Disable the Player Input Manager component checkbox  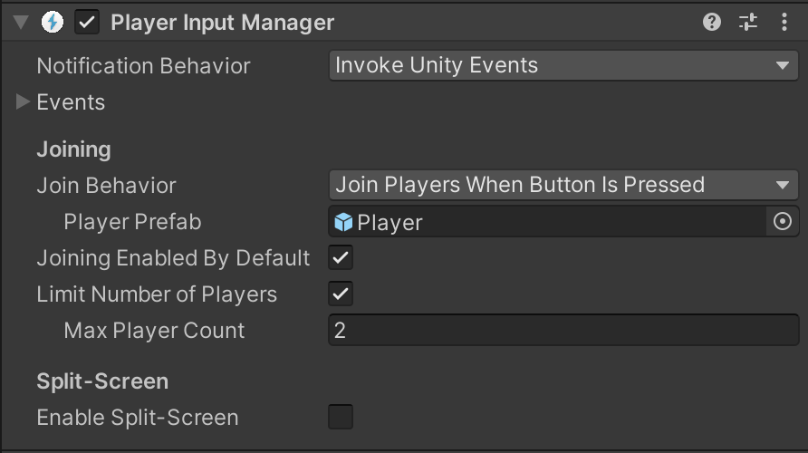click(x=87, y=22)
